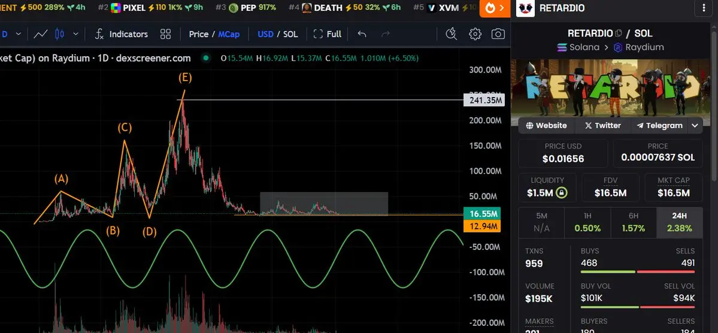
Task: Click the RETARDIO banner image
Action: point(611,87)
